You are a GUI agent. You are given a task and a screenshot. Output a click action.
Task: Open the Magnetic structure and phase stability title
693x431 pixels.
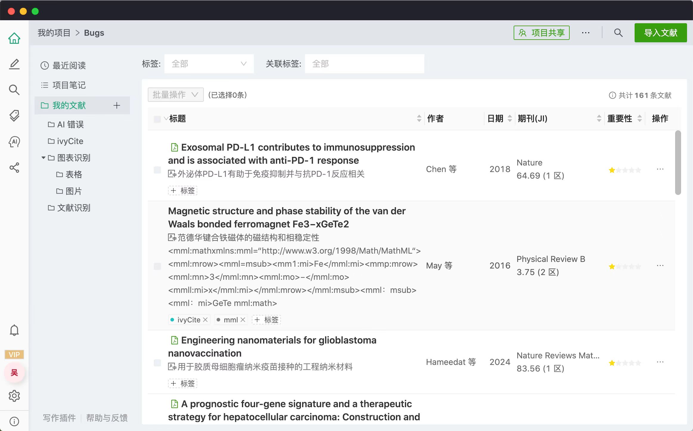pyautogui.click(x=287, y=218)
